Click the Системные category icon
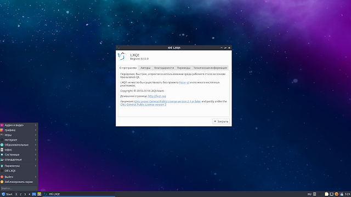 pyautogui.click(x=2, y=154)
